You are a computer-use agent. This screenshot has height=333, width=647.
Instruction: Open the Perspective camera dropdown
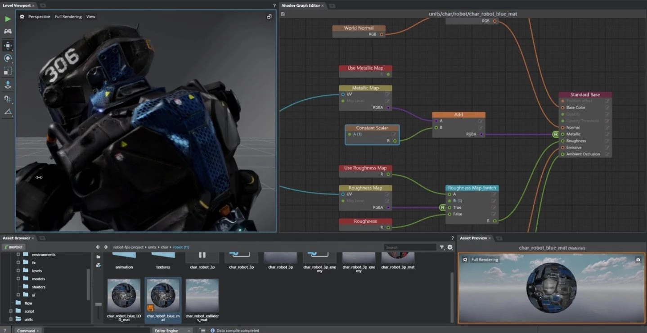pos(39,17)
